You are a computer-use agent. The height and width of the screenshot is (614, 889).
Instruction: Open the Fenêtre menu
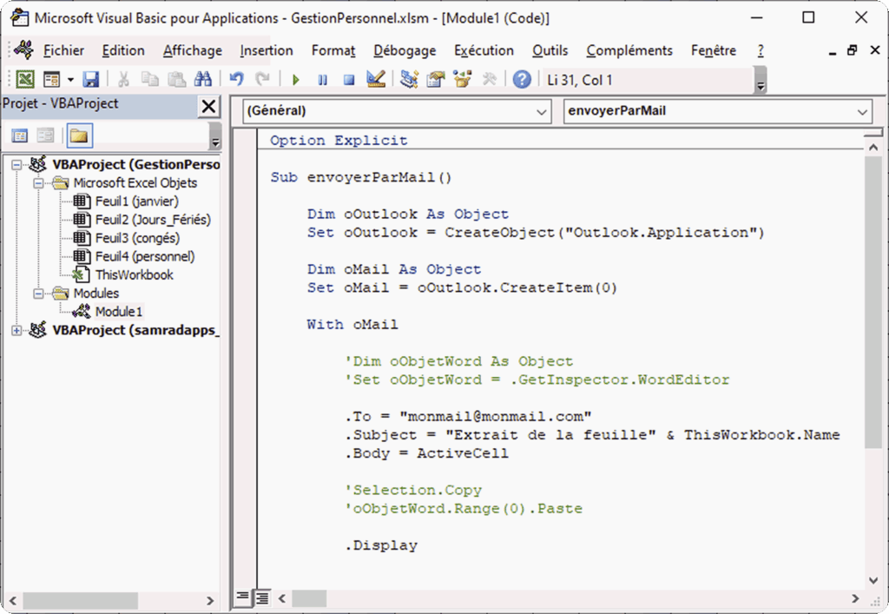(x=714, y=50)
